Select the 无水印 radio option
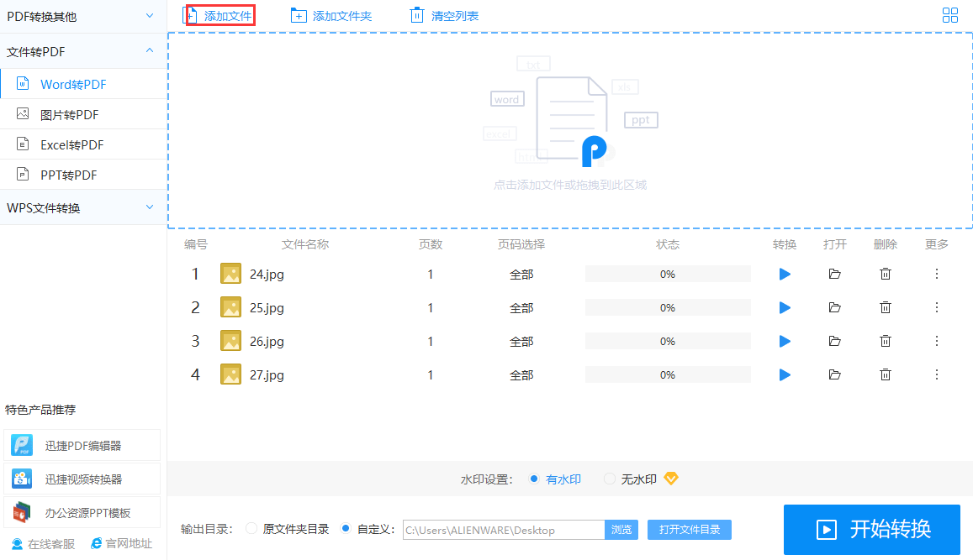The height and width of the screenshot is (560, 973). (x=610, y=479)
